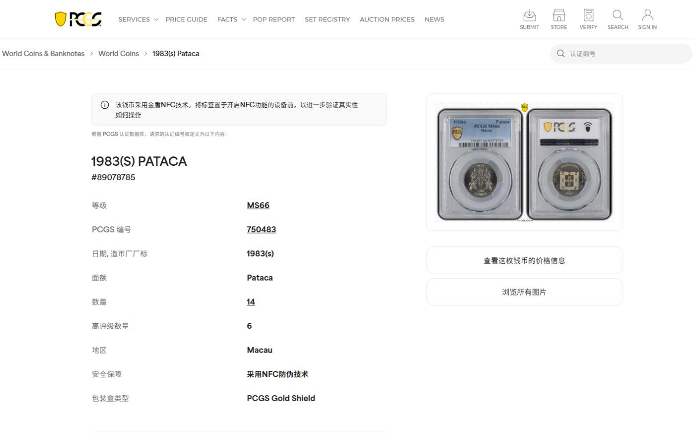Click the Pataca denomination value
This screenshot has width=695, height=437.
point(260,278)
